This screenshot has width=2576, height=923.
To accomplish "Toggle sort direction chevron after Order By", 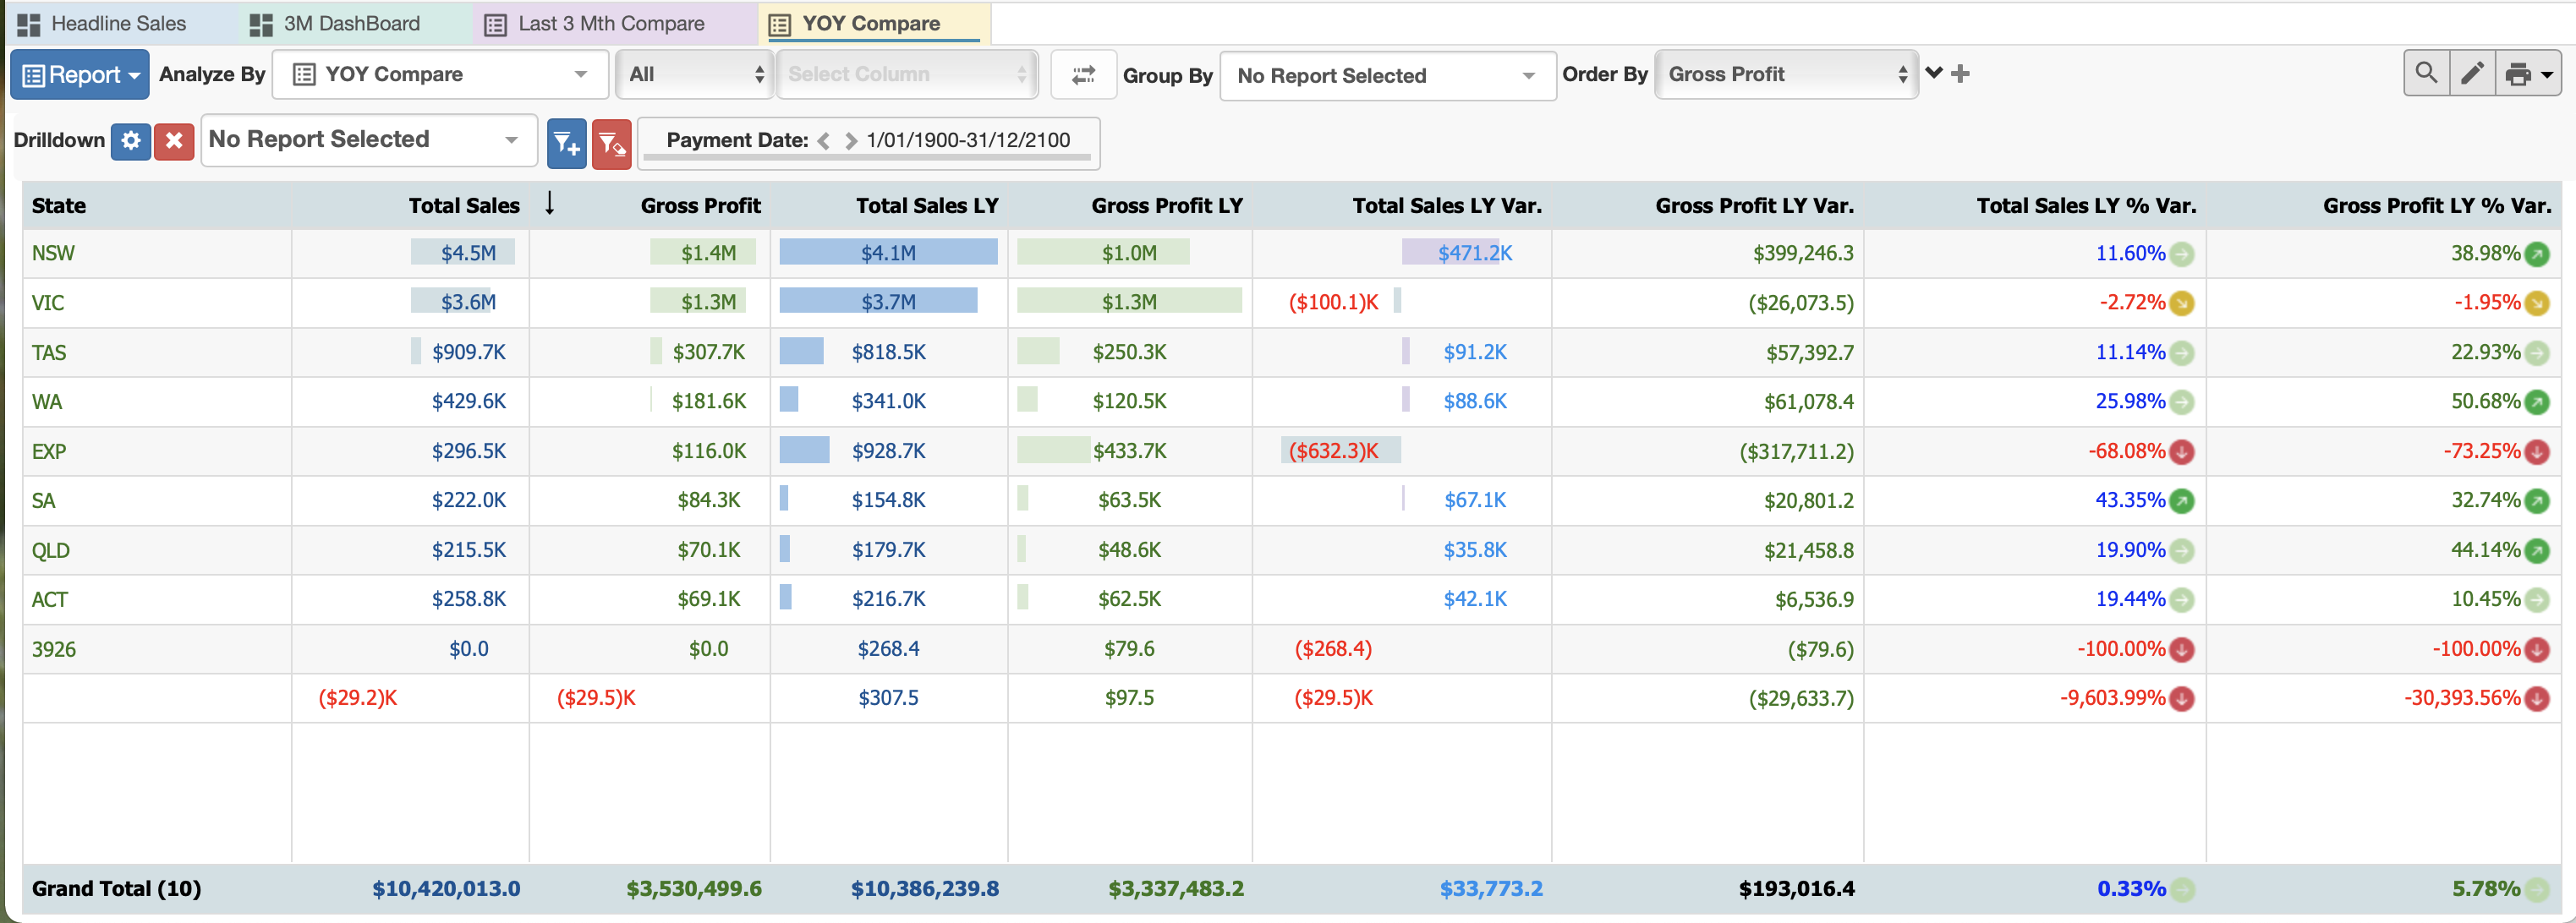I will [1934, 73].
